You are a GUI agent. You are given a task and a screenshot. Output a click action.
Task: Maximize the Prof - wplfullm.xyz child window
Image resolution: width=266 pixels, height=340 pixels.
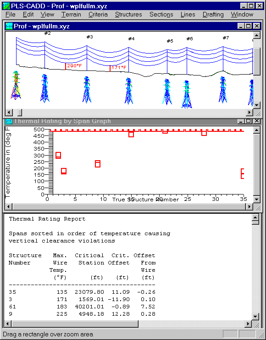[x=248, y=26]
